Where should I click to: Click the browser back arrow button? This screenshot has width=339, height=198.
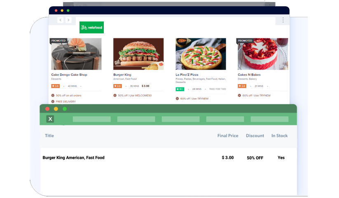point(60,20)
